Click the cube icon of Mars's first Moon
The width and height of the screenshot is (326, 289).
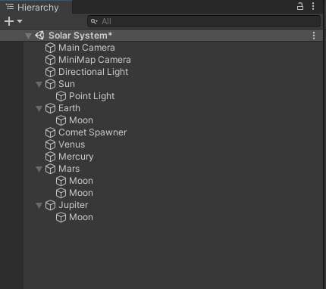61,181
